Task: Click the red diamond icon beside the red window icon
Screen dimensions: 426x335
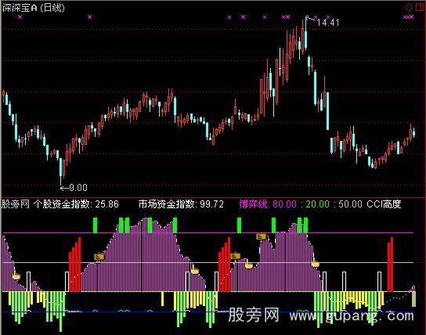Action: tap(409, 7)
